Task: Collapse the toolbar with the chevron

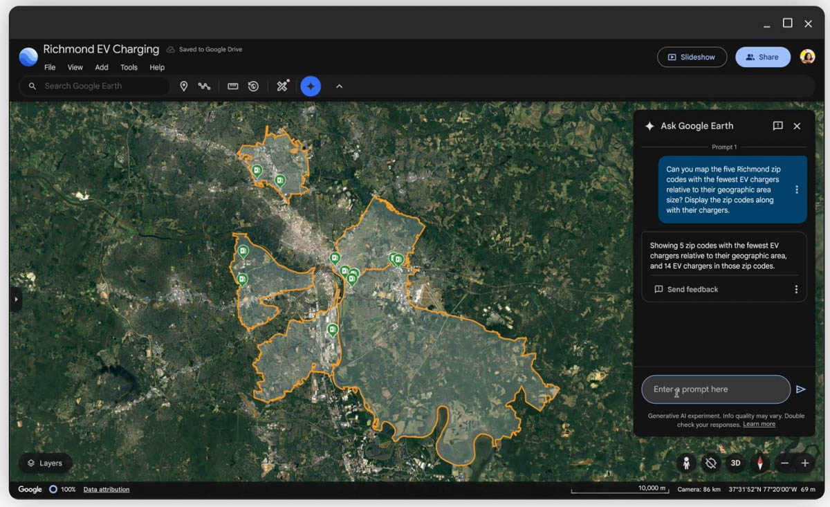Action: pyautogui.click(x=339, y=86)
